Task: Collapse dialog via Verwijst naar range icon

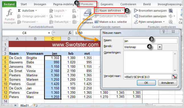Action: 175,77
